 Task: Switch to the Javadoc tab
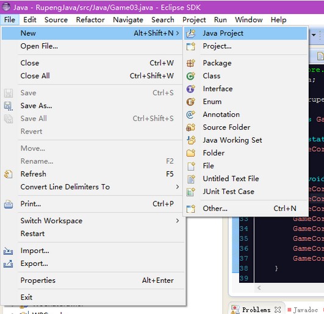coord(306,310)
